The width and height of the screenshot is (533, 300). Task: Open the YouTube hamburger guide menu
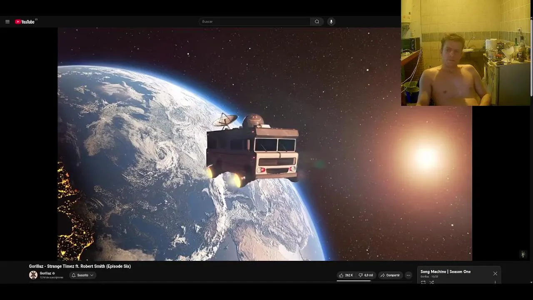click(x=7, y=22)
